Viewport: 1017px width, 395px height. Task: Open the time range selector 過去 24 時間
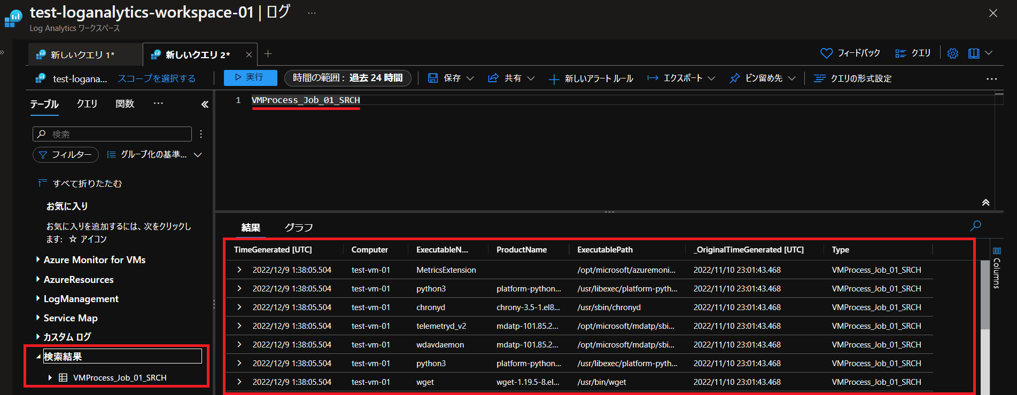coord(347,78)
